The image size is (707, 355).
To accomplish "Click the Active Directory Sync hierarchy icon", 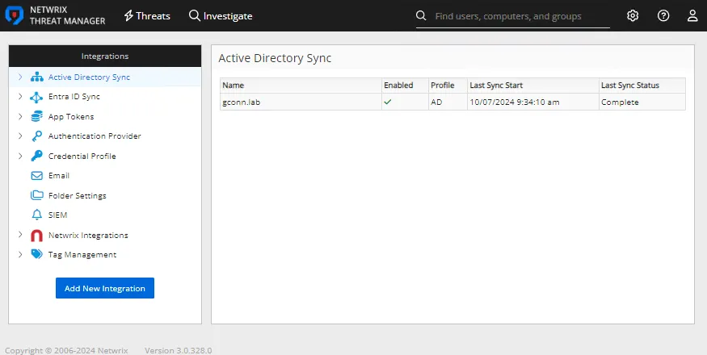I will click(x=37, y=77).
